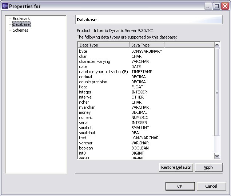
Task: Select the byte data type row
Action: pos(83,51)
